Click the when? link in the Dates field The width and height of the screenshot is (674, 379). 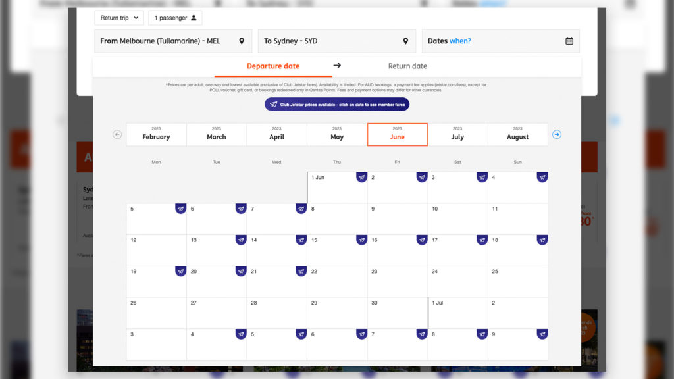(459, 41)
